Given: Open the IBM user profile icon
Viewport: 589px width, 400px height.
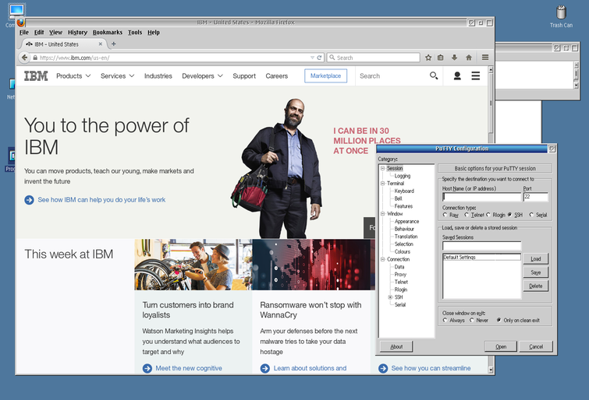Looking at the screenshot, I should point(457,75).
